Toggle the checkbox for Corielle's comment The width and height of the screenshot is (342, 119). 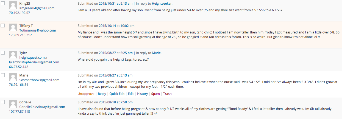(3, 102)
